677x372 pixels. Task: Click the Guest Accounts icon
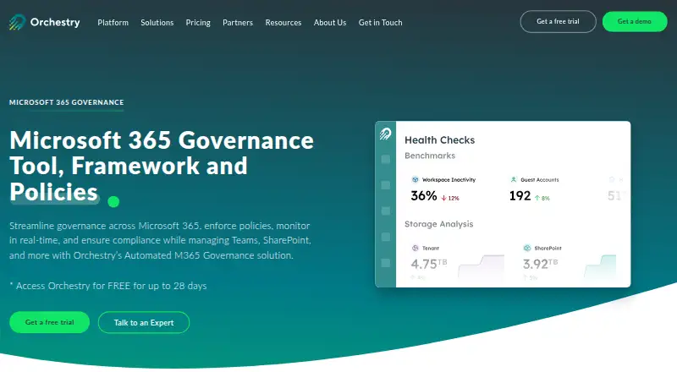click(514, 179)
